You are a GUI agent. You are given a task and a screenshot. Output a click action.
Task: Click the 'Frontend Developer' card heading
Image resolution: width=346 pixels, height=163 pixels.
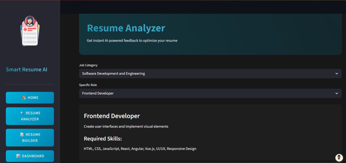tap(112, 116)
